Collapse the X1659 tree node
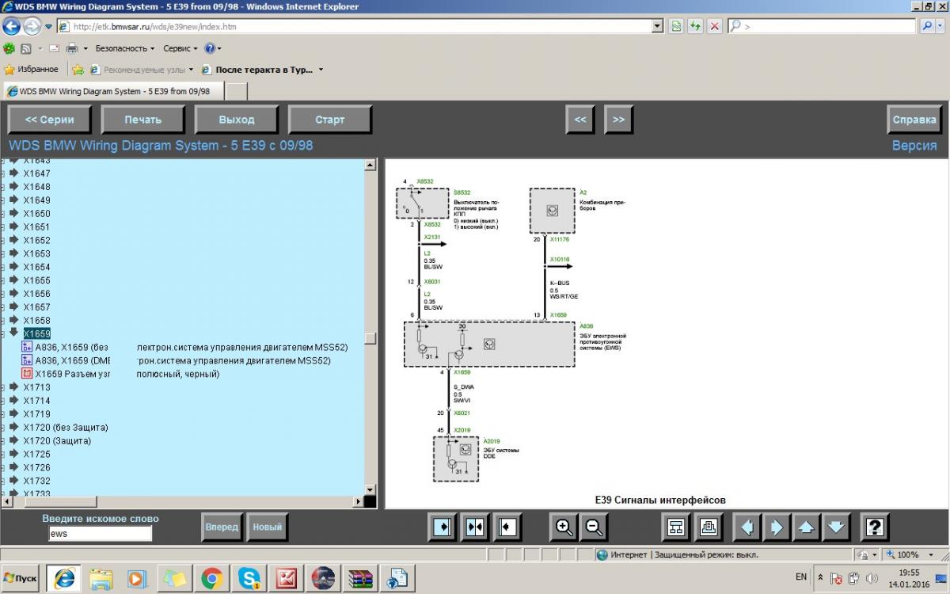 click(x=13, y=333)
